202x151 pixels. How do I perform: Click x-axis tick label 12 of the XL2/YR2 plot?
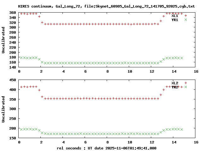coord(152,142)
